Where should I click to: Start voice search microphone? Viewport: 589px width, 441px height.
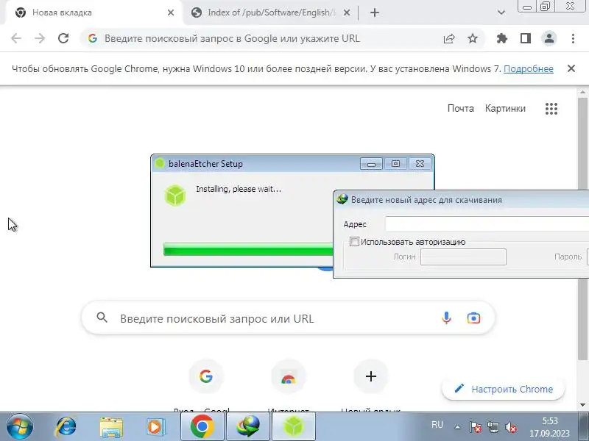point(446,318)
